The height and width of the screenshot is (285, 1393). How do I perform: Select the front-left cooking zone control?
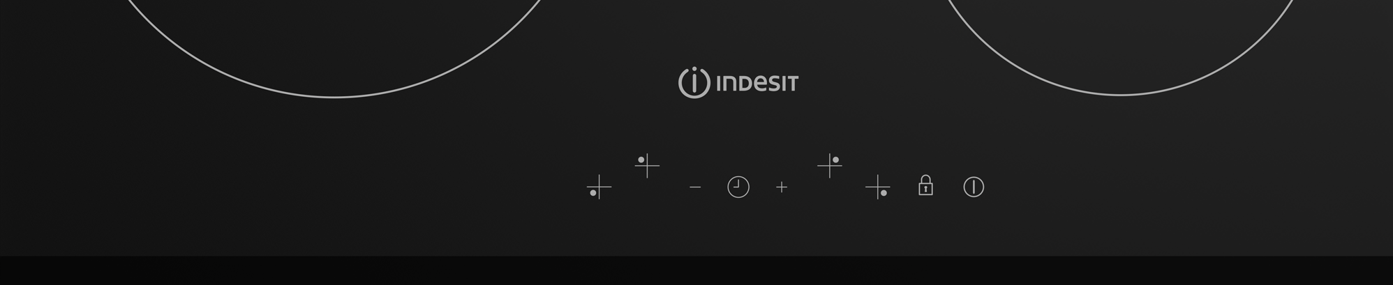pyautogui.click(x=599, y=187)
